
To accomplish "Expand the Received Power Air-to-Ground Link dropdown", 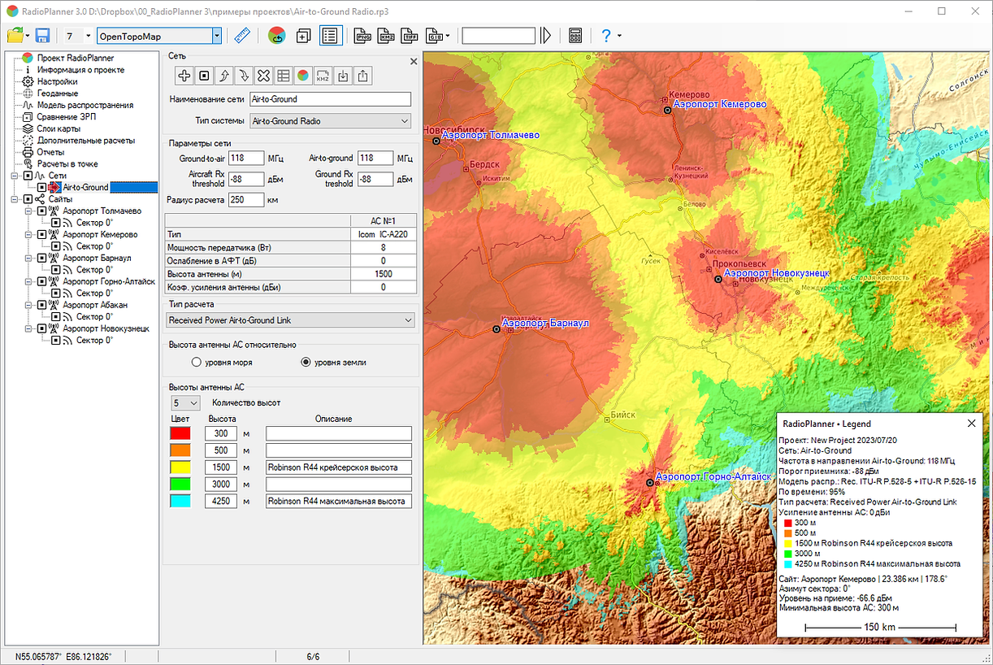I will (291, 320).
